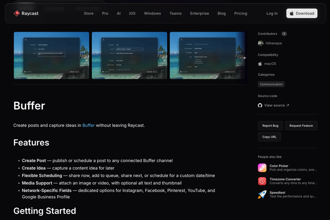Click the Download button
This screenshot has height=220, width=330.
pyautogui.click(x=302, y=13)
